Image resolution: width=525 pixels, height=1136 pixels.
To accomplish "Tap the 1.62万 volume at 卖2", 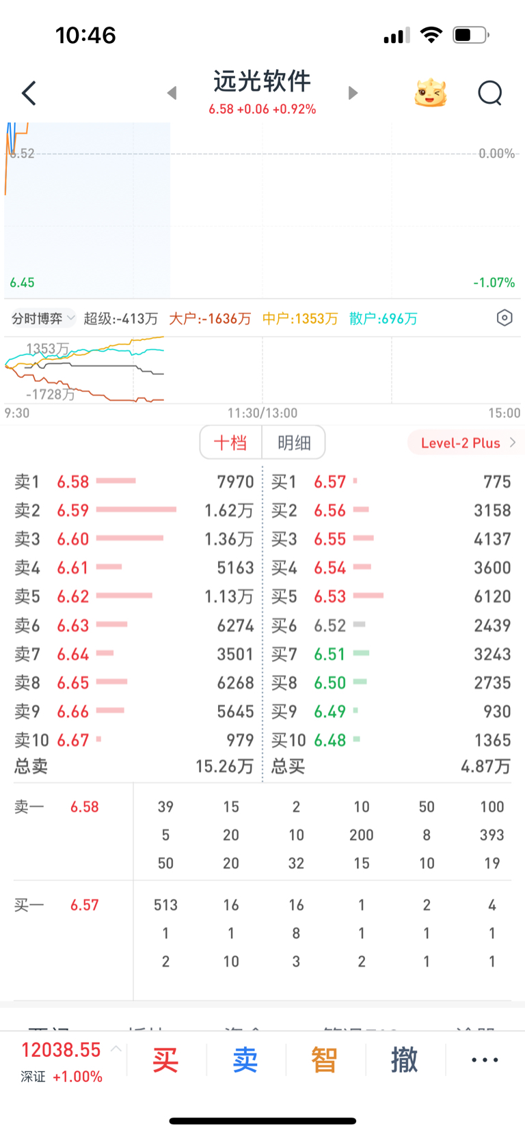I will [x=229, y=510].
